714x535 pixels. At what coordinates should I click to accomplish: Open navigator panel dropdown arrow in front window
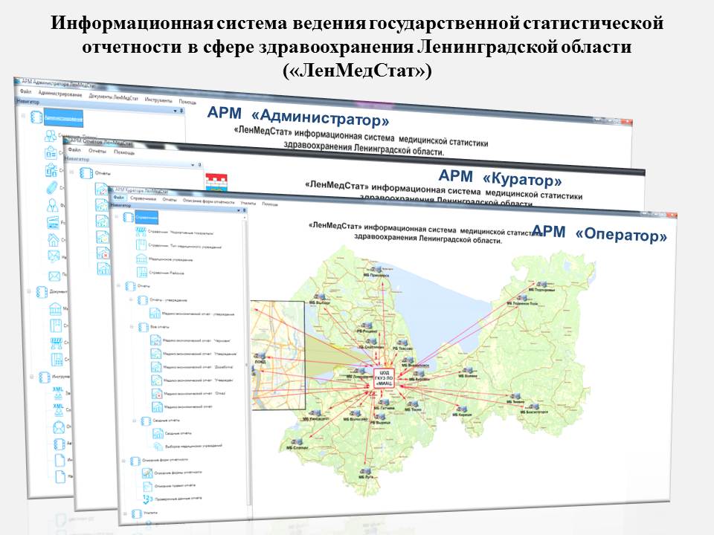(x=239, y=210)
